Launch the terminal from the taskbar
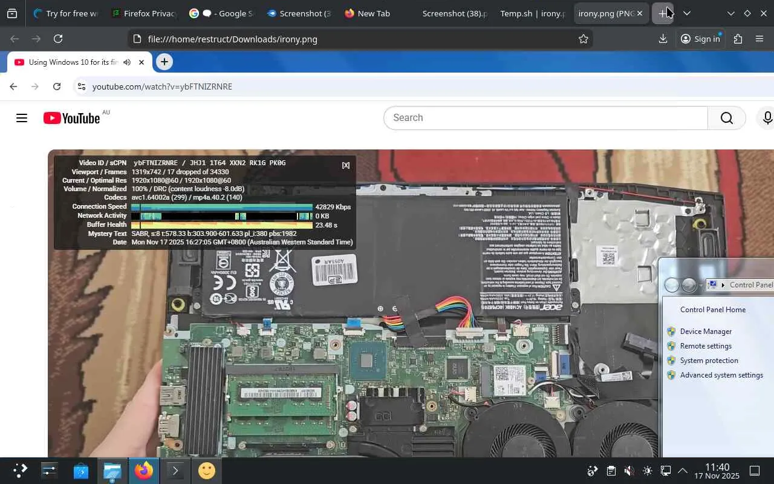The height and width of the screenshot is (484, 774). (x=175, y=470)
